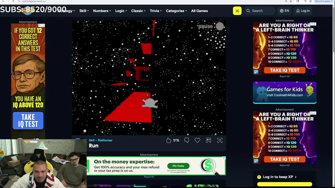335x188 pixels.
Task: Add Run to favorites with heart icon
Action: click(x=197, y=140)
